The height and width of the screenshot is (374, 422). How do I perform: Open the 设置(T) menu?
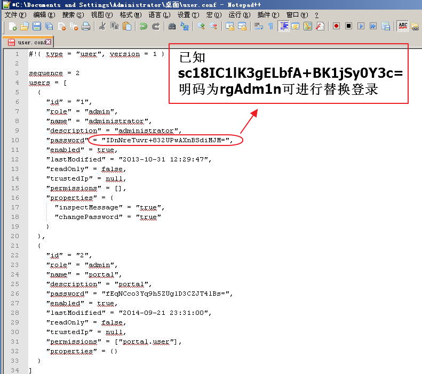(x=188, y=15)
